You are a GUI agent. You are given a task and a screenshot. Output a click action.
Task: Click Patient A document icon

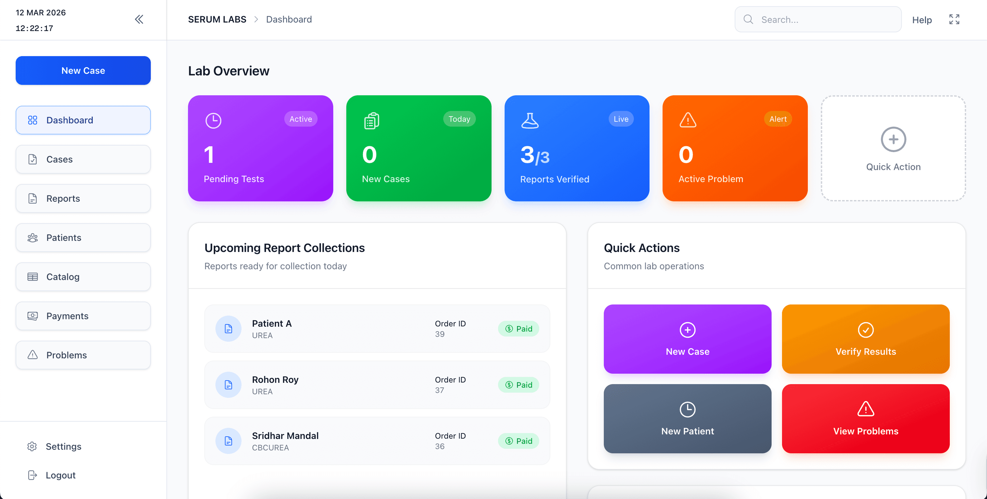228,328
